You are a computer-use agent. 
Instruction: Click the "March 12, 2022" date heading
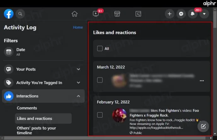tap(111, 67)
